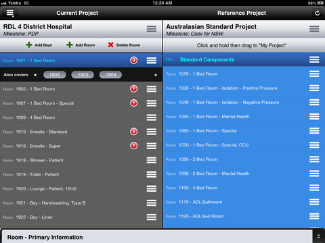This screenshot has width=325, height=243.
Task: Select 1060 - 1 Bed Room - Special
Action: pyautogui.click(x=244, y=131)
